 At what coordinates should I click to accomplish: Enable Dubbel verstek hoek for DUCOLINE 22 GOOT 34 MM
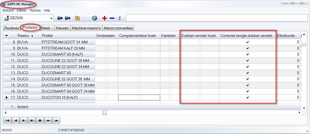pos(200,67)
